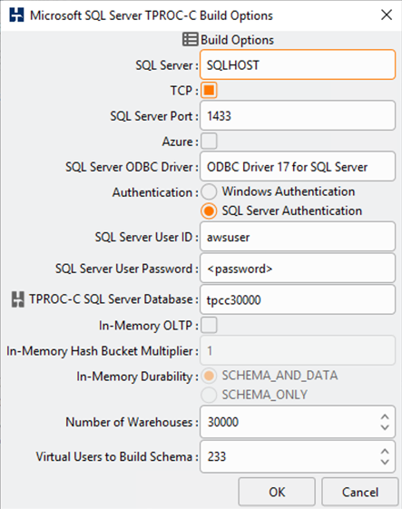Decrease Number of Warehouses with down arrow
Screen dimensions: 402x509
(385, 427)
